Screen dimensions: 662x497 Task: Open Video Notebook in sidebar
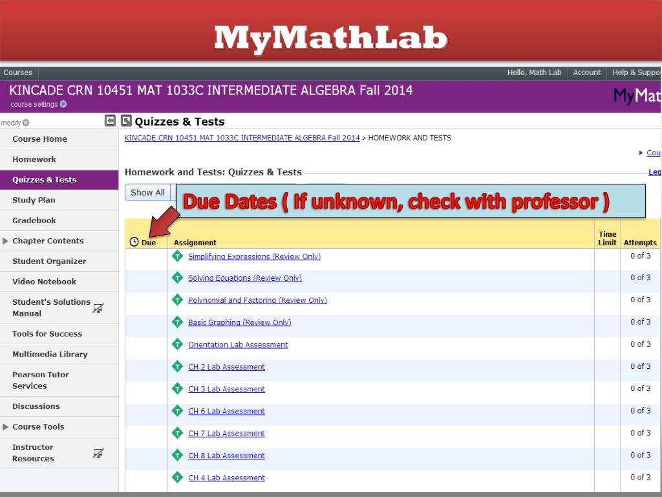pos(59,282)
